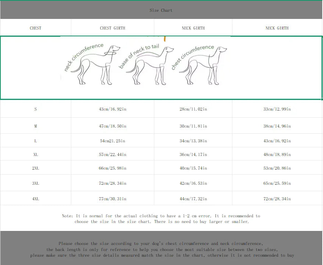Click the 3XL size row label
Screen dimensions: 323x265
[36, 183]
